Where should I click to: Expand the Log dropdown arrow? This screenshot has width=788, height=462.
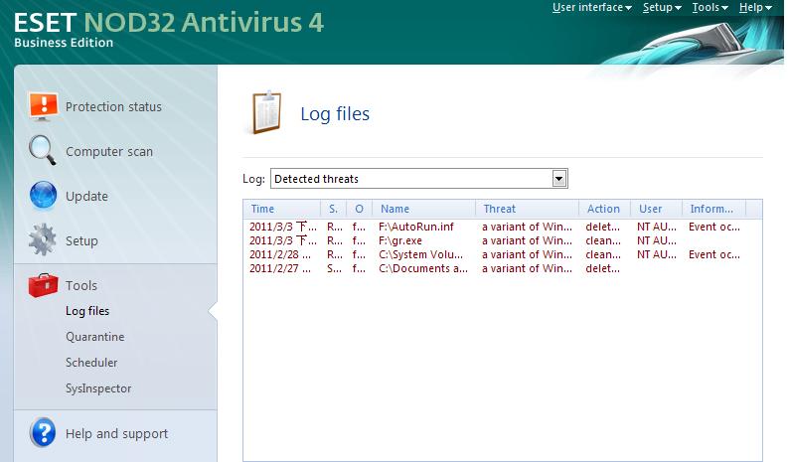point(558,179)
